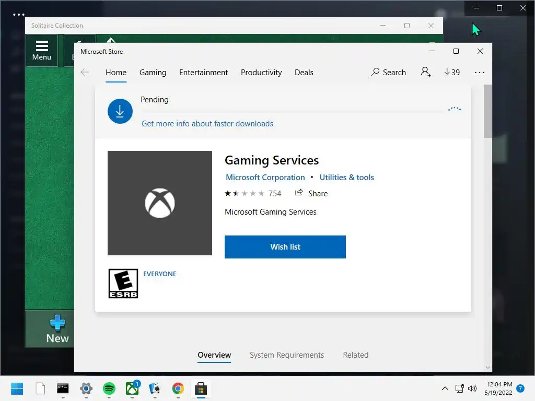Switch to System Requirements tab

(287, 355)
